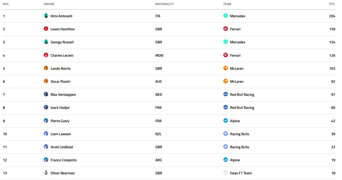This screenshot has width=342, height=180.
Task: Open the George Russell driver link
Action: (62, 42)
